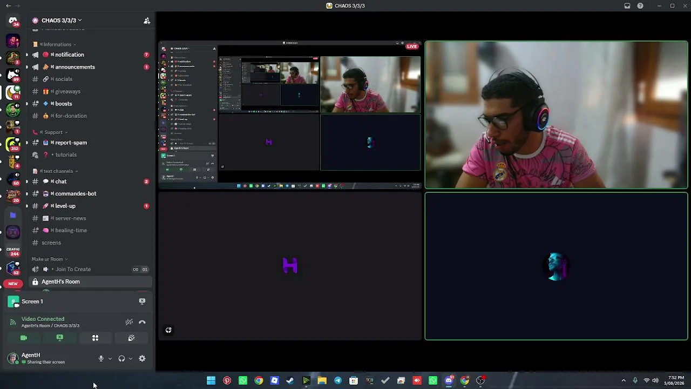This screenshot has width=691, height=389.
Task: Open the invite members icon beside CHAOS 3/3/3
Action: click(x=147, y=21)
